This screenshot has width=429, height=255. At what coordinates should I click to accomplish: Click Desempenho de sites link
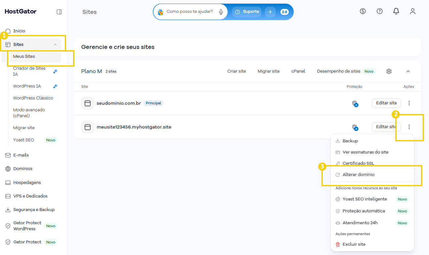pyautogui.click(x=339, y=71)
